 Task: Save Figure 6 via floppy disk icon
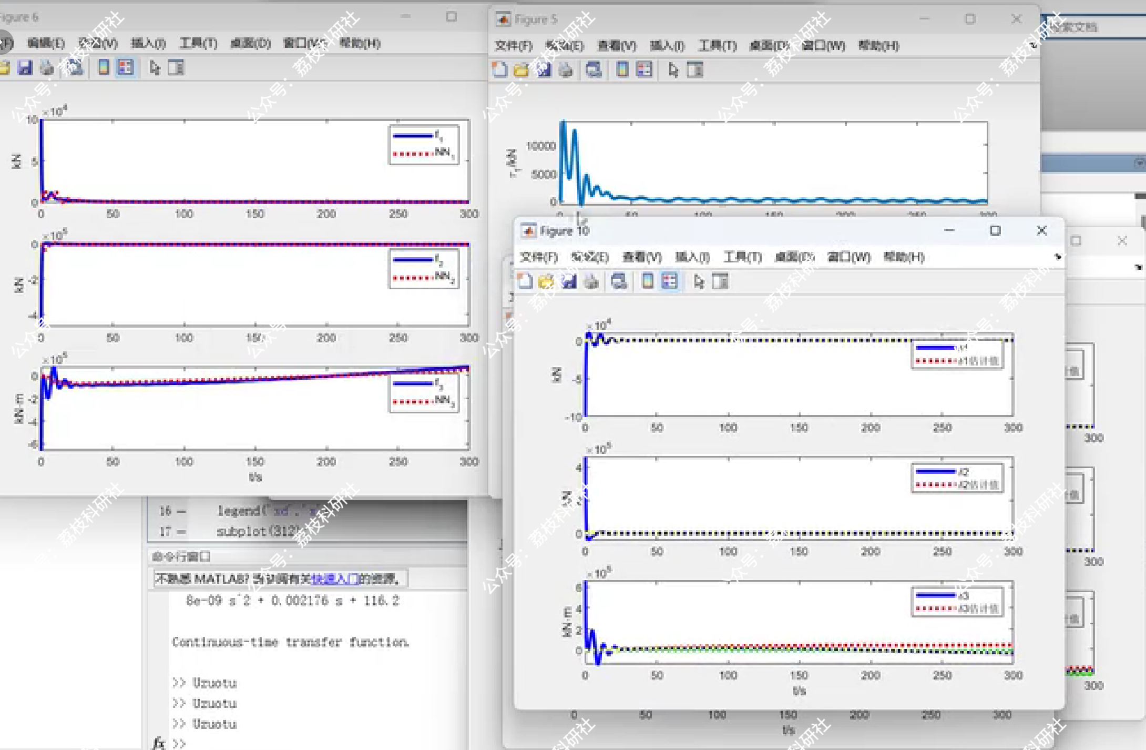click(25, 67)
